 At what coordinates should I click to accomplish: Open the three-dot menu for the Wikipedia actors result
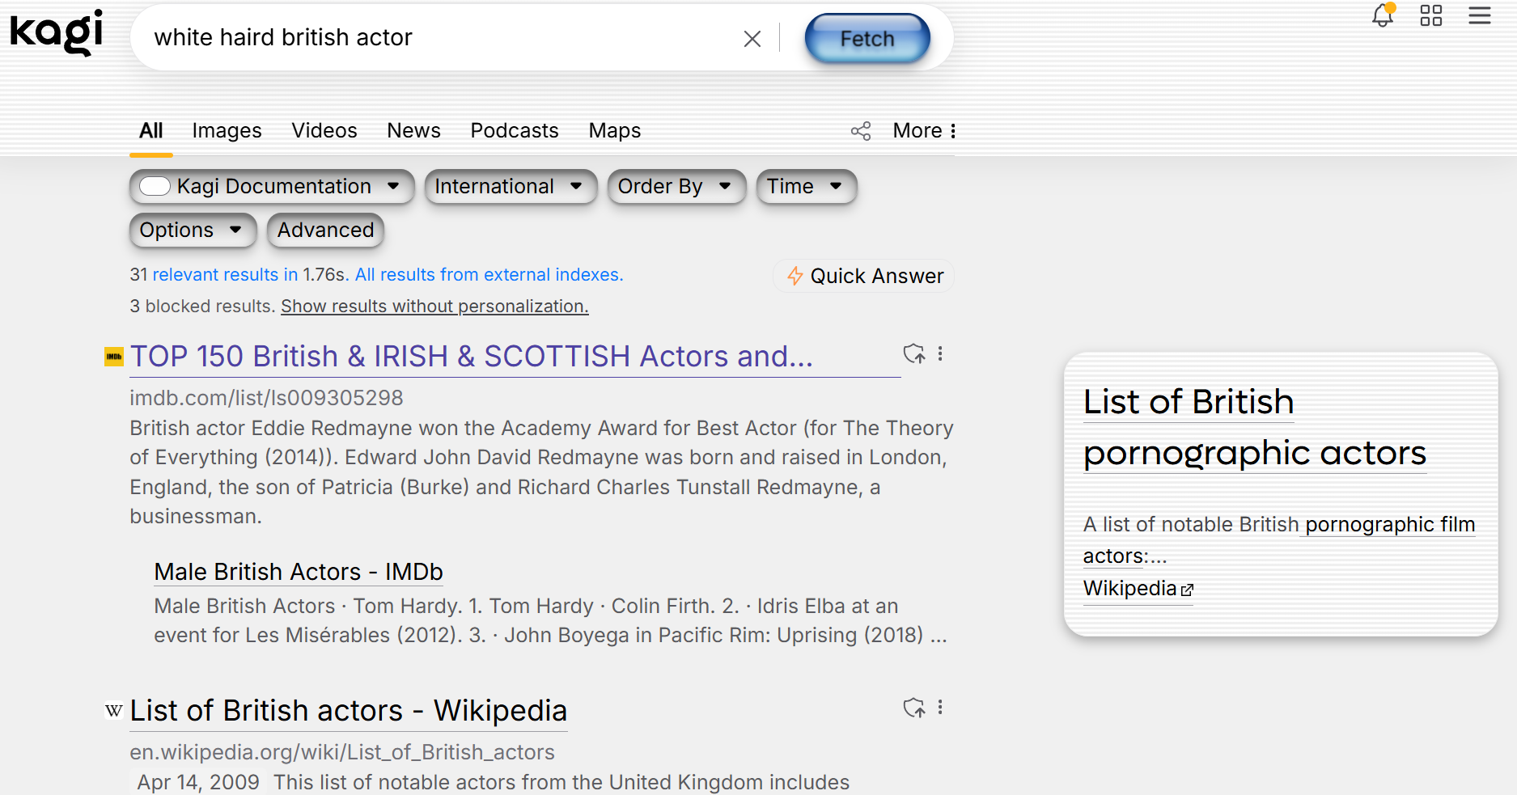[x=940, y=708]
